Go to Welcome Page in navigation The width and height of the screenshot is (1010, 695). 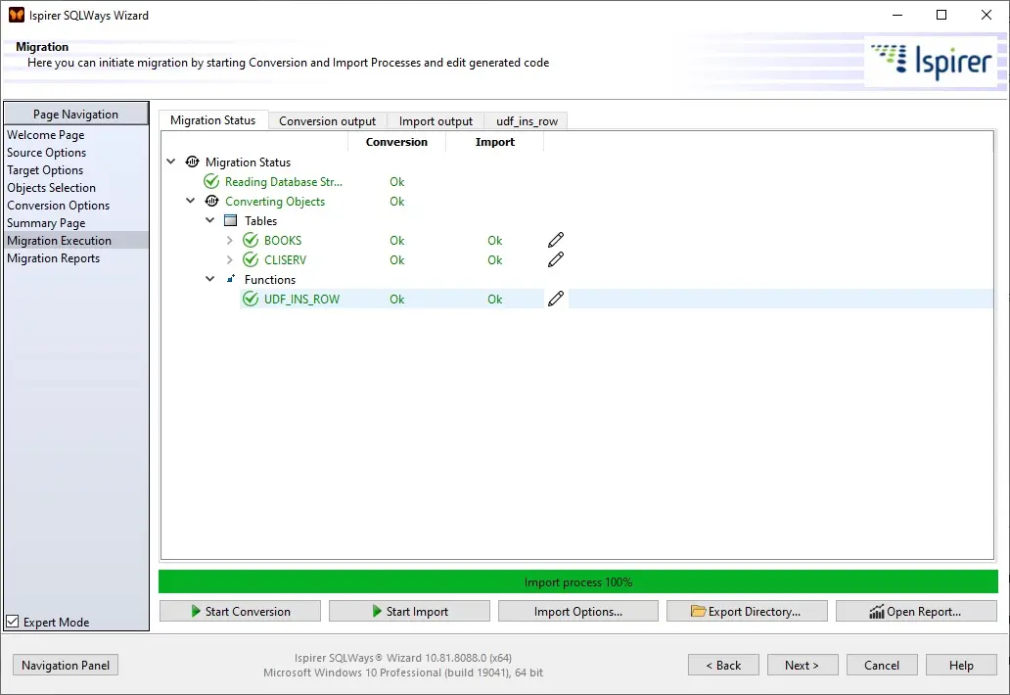click(x=46, y=135)
